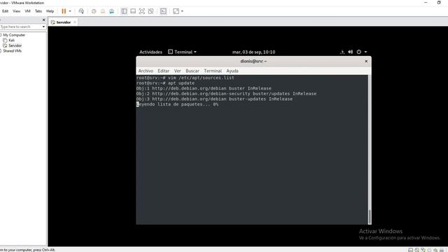448x252 pixels.
Task: Close the library side panel
Action: (43, 20)
